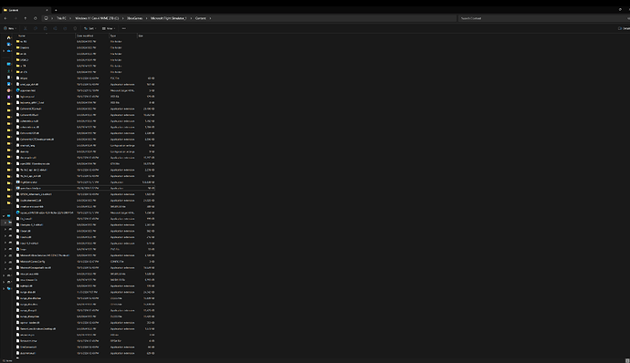Open the See more ellipsis menu
This screenshot has height=363, width=630.
(x=124, y=28)
